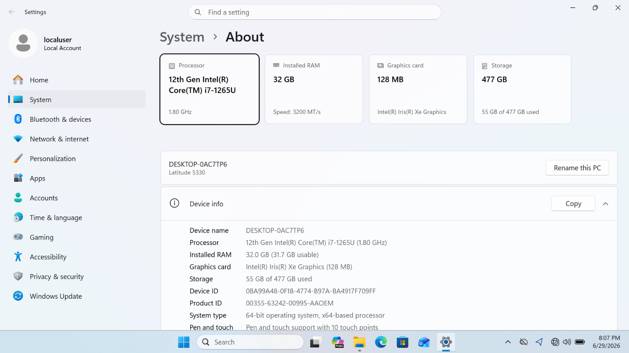The height and width of the screenshot is (353, 629).
Task: Click the Product ID value 00355-63242-00995-AAOEM
Action: tap(289, 303)
